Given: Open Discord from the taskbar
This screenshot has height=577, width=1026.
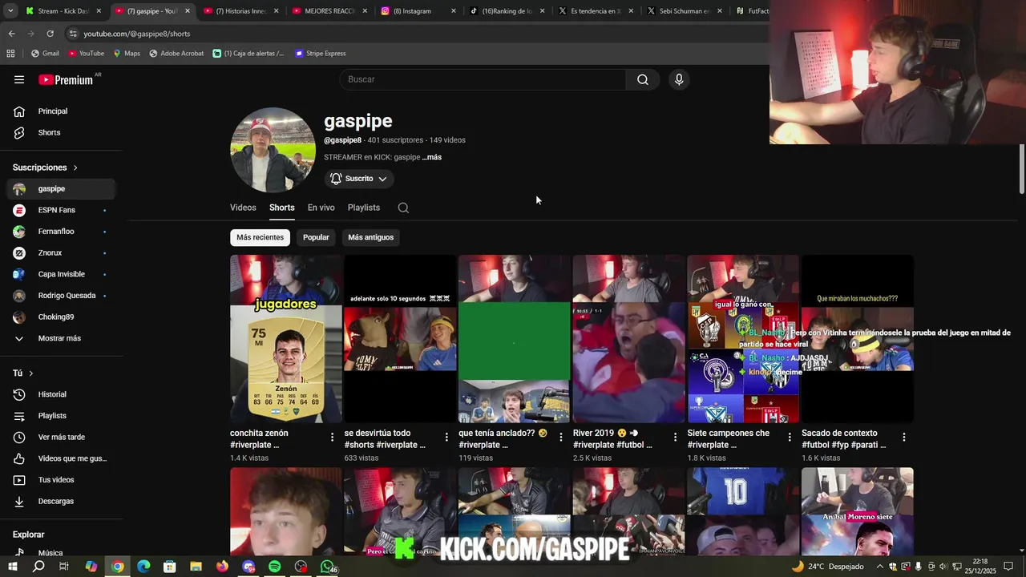Looking at the screenshot, I should tap(248, 567).
